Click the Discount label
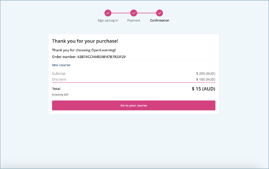The height and width of the screenshot is (169, 269). tap(59, 79)
